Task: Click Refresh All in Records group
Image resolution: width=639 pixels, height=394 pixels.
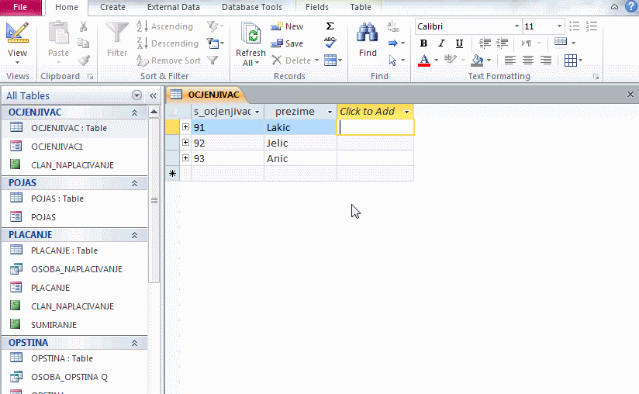Action: (250, 44)
